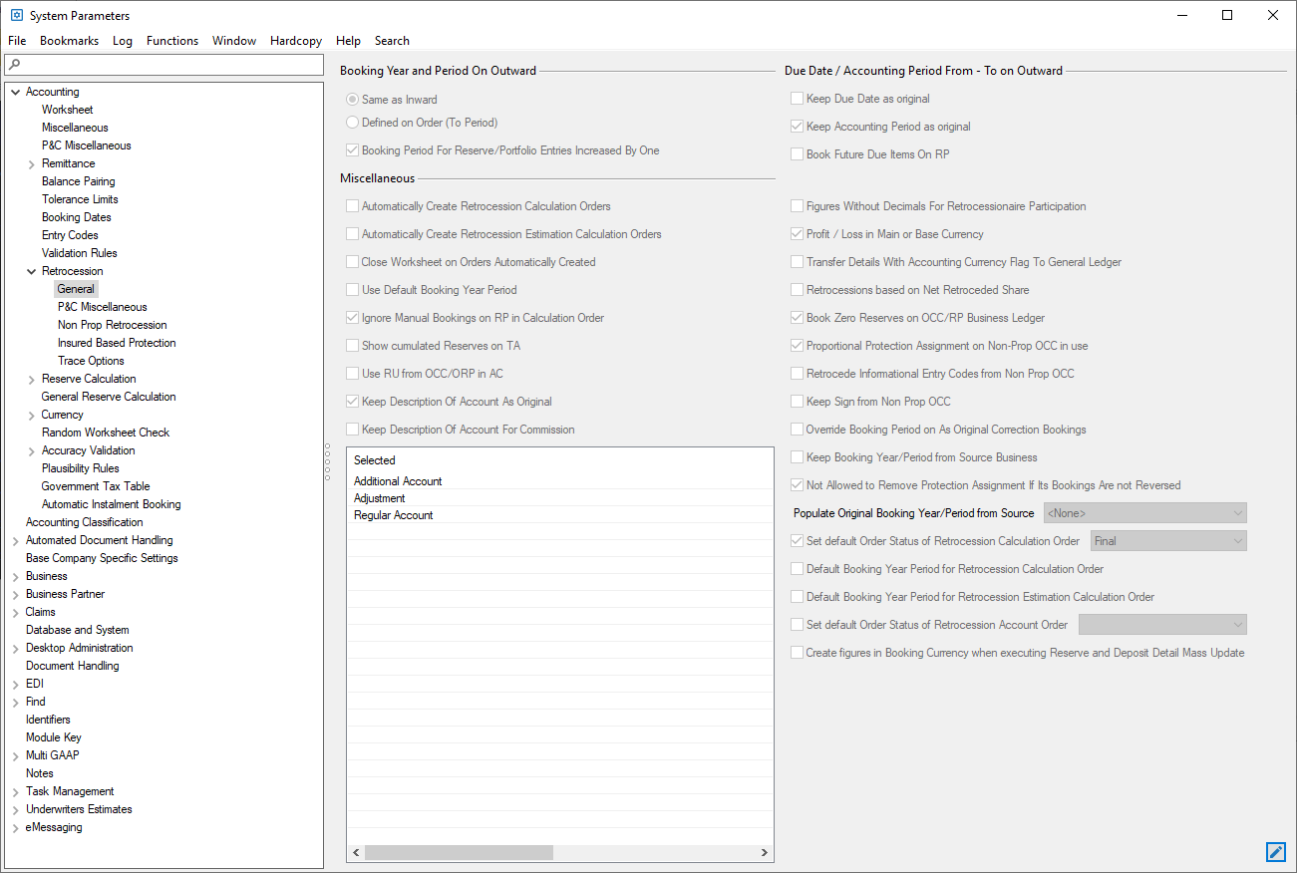This screenshot has width=1297, height=873.
Task: Toggle Keep Due Date as original checkbox
Action: (797, 99)
